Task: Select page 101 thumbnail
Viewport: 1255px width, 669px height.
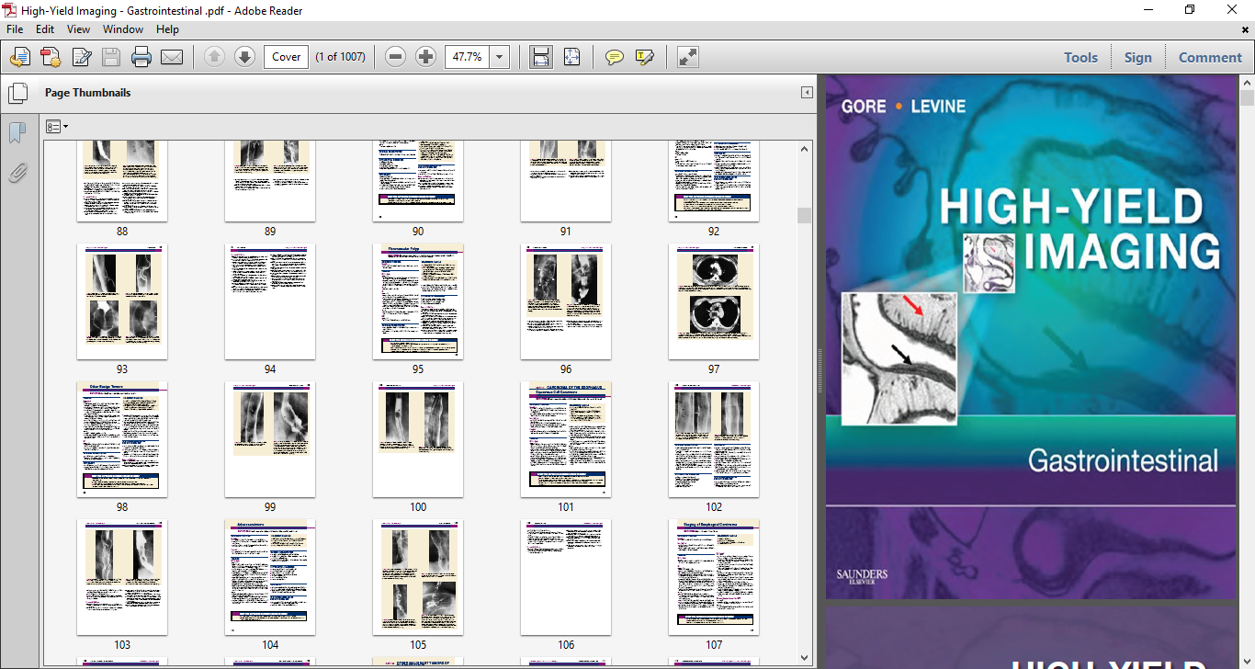Action: pyautogui.click(x=566, y=439)
